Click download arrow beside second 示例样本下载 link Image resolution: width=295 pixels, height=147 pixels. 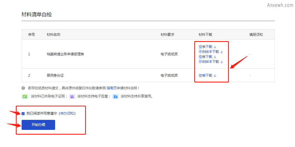pyautogui.click(x=221, y=62)
